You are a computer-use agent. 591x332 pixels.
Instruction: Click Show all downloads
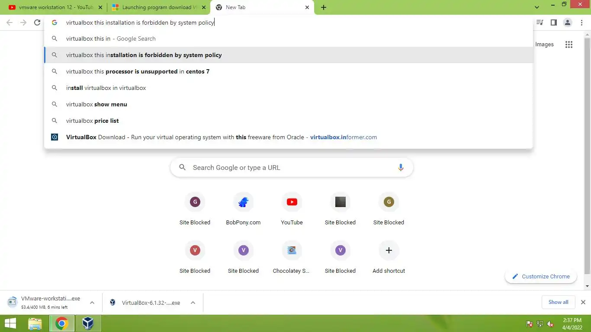pyautogui.click(x=558, y=302)
